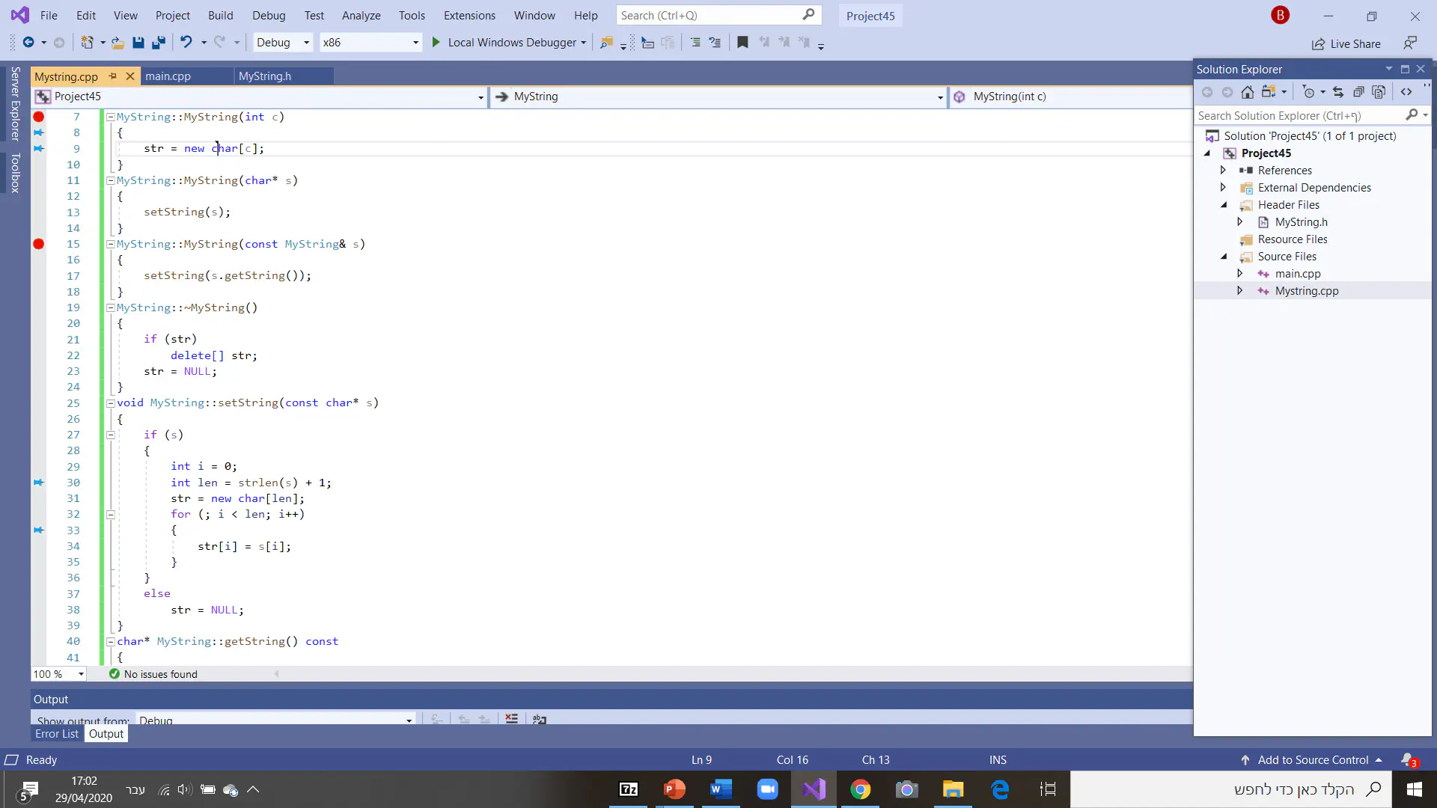Click the Home icon in Solution Explorer

pyautogui.click(x=1247, y=92)
